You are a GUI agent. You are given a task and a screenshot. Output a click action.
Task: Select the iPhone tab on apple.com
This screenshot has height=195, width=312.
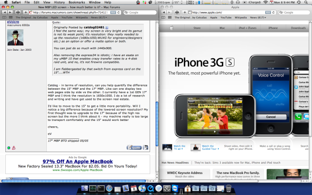[273, 28]
